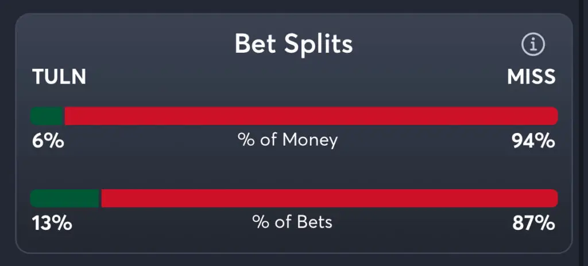Image resolution: width=588 pixels, height=266 pixels.
Task: Click the 94% money value
Action: [533, 141]
